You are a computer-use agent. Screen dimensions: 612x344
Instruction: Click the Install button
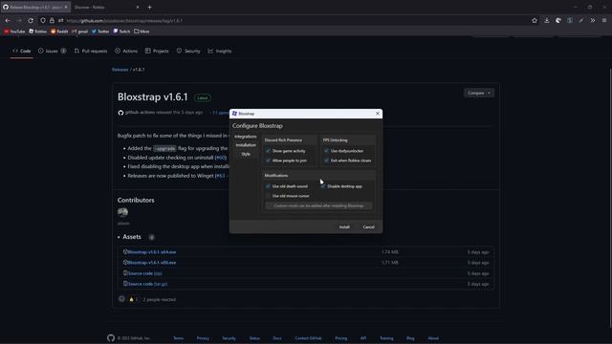click(344, 226)
